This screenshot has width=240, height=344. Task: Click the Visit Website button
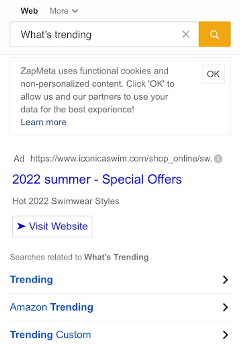pos(52,226)
